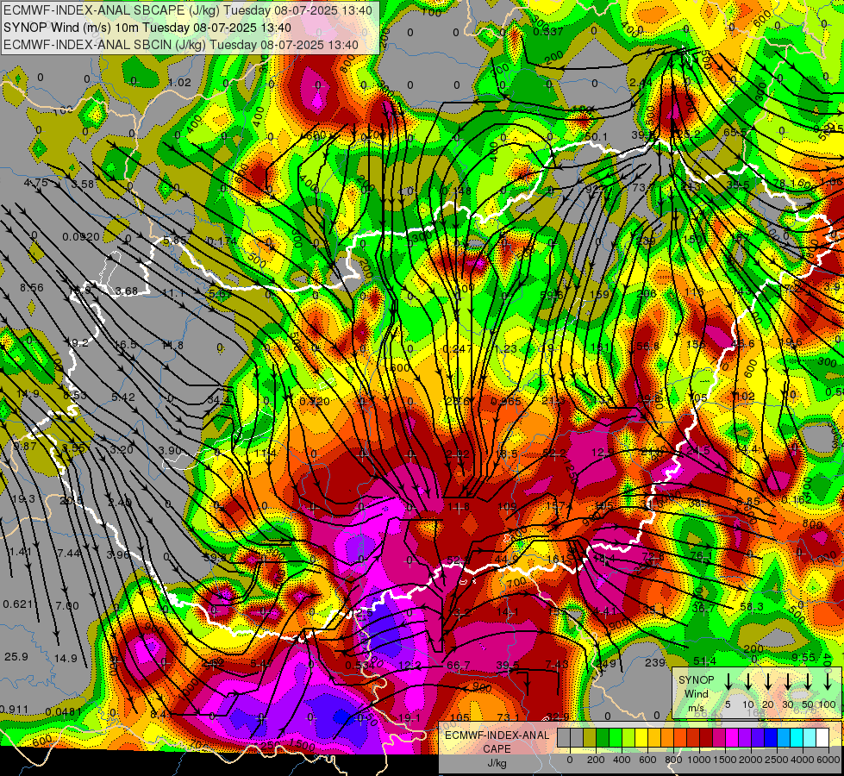Pick the bright green swatch in the CAPE scale
This screenshot has height=776, width=844.
click(616, 737)
